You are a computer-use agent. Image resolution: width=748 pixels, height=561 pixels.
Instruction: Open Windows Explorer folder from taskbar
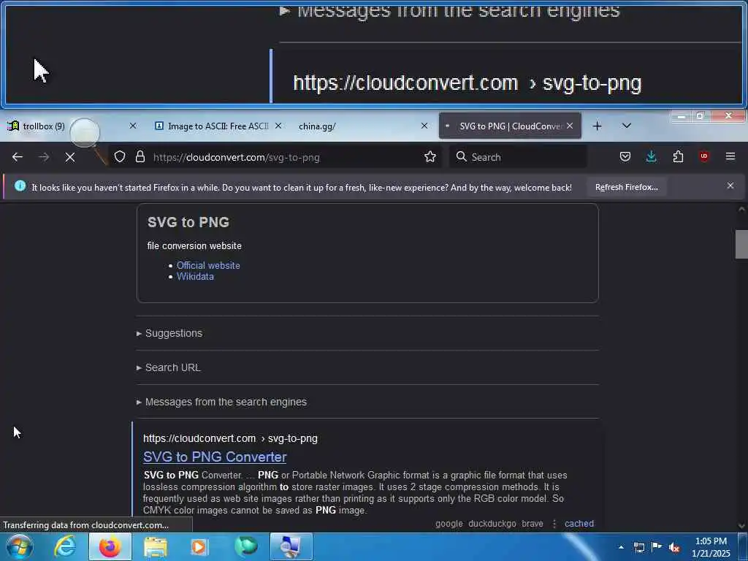(x=155, y=546)
